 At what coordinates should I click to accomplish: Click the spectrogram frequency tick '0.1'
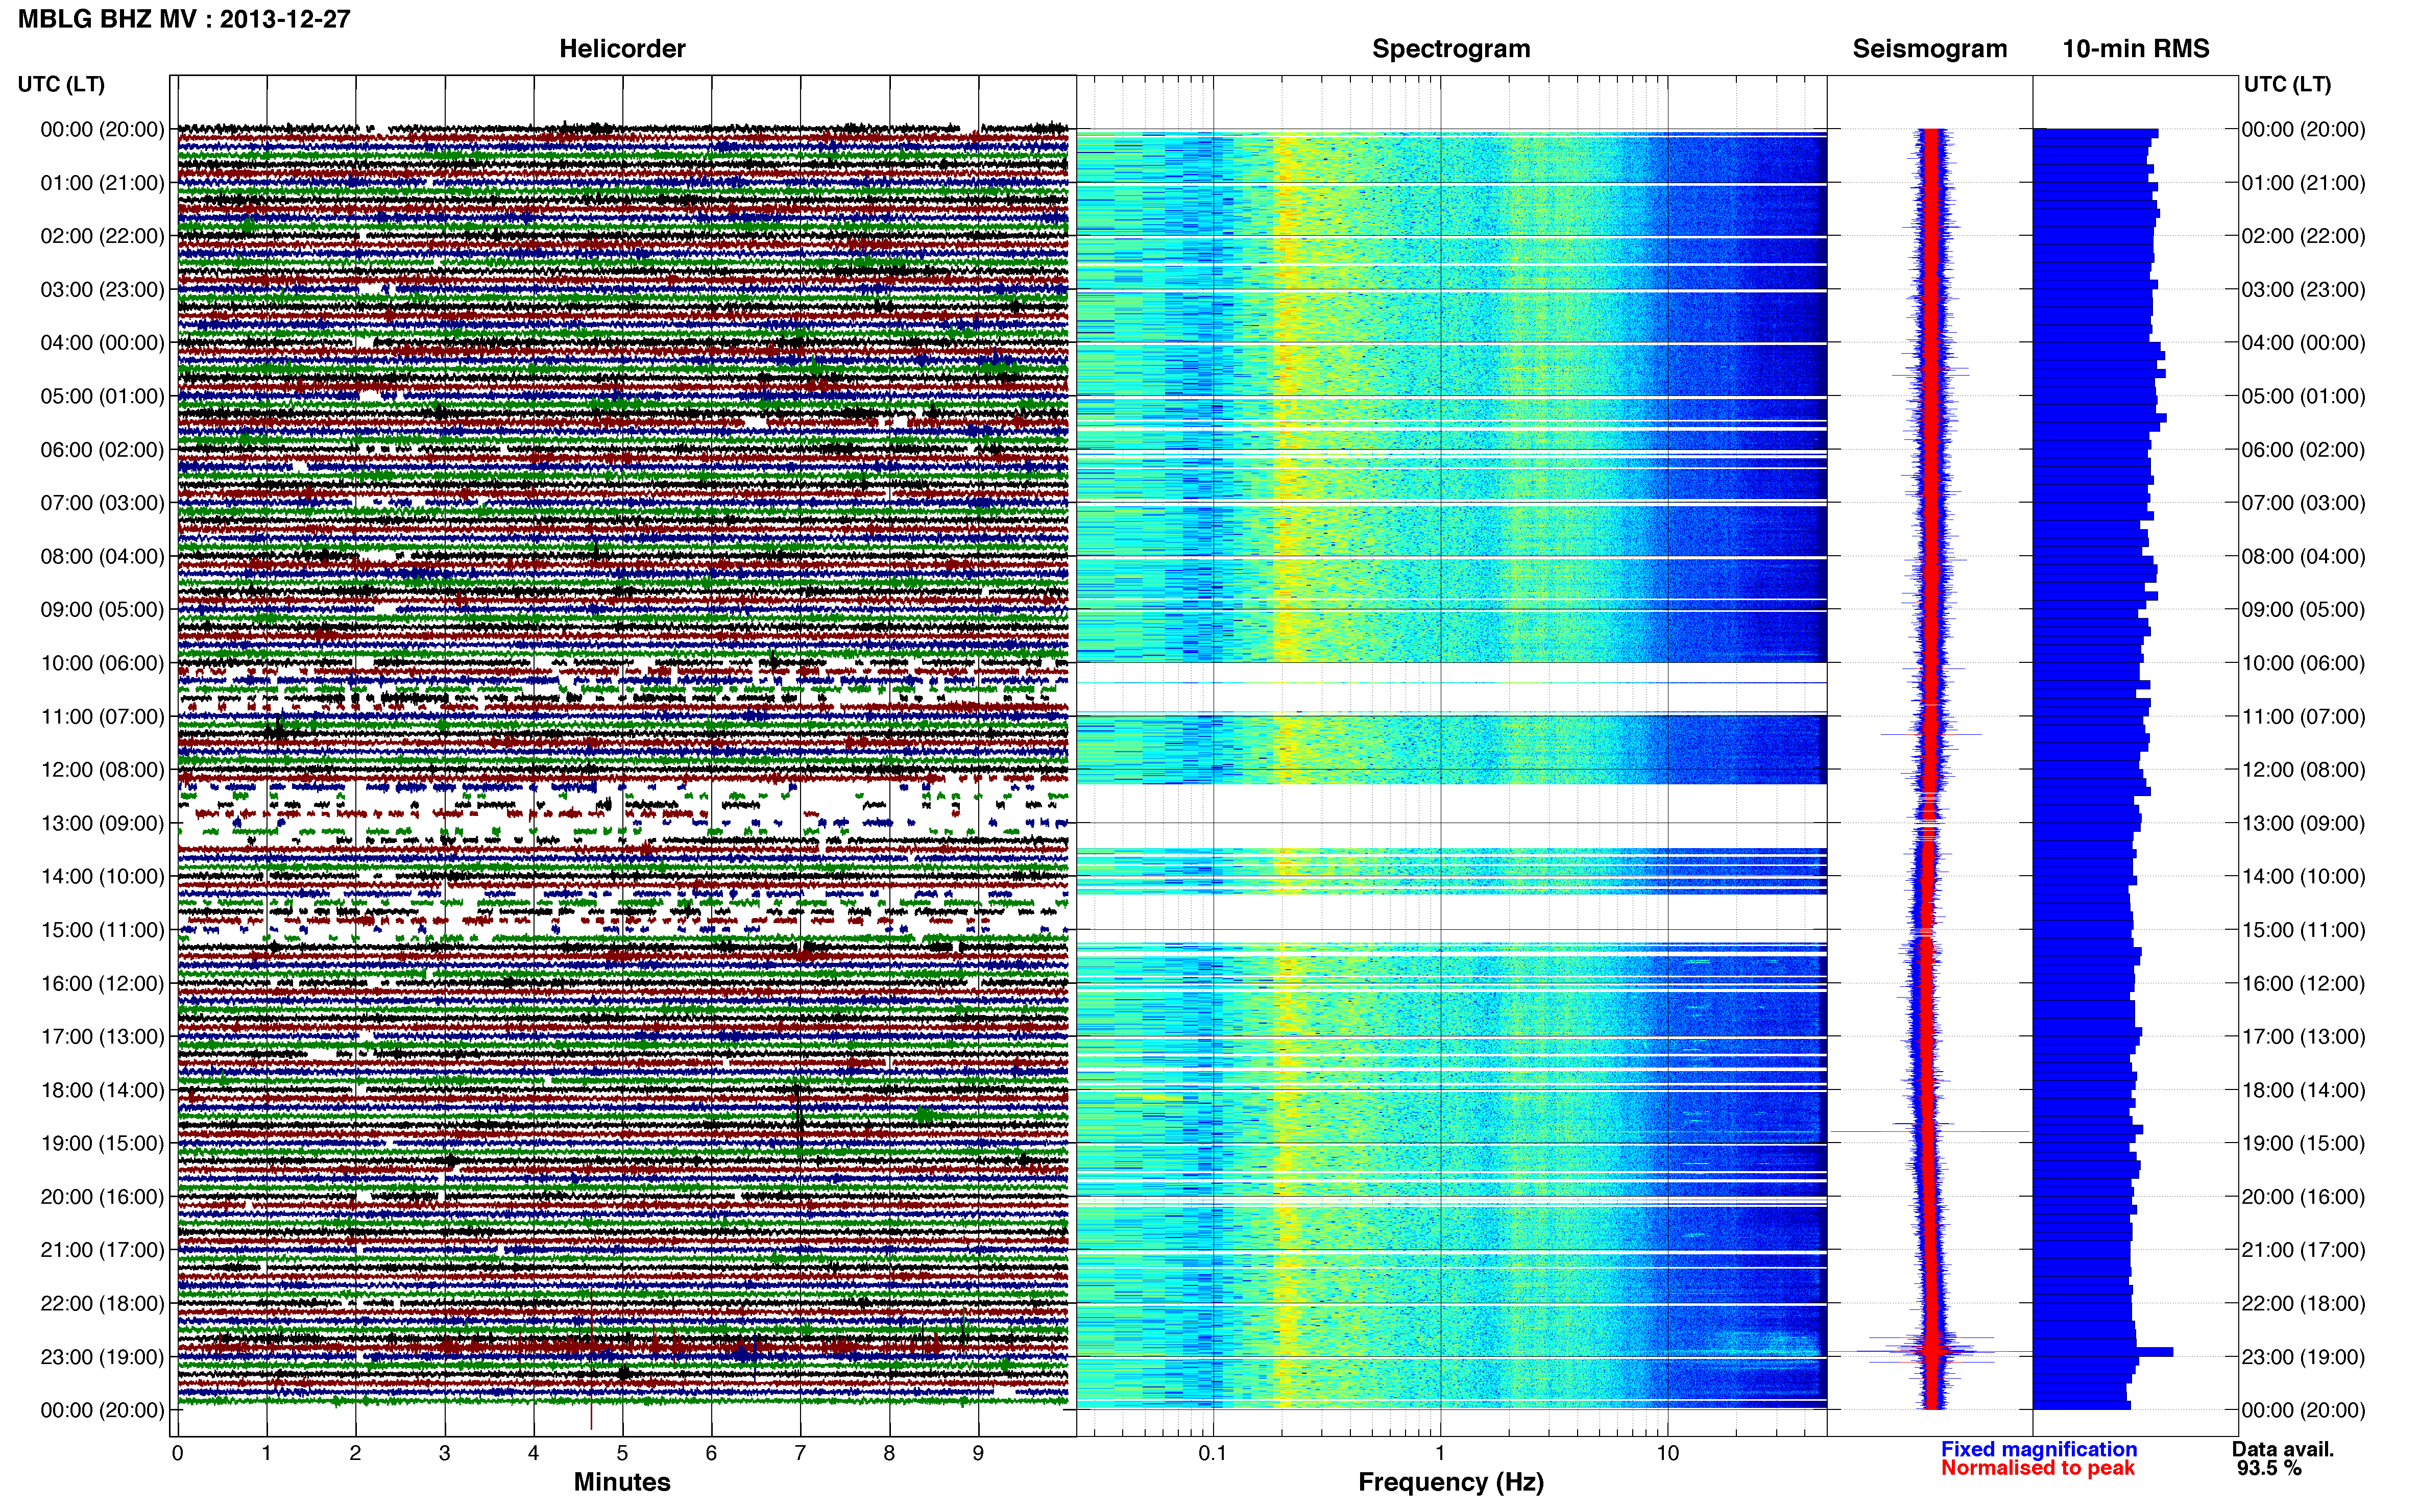tap(1213, 1453)
